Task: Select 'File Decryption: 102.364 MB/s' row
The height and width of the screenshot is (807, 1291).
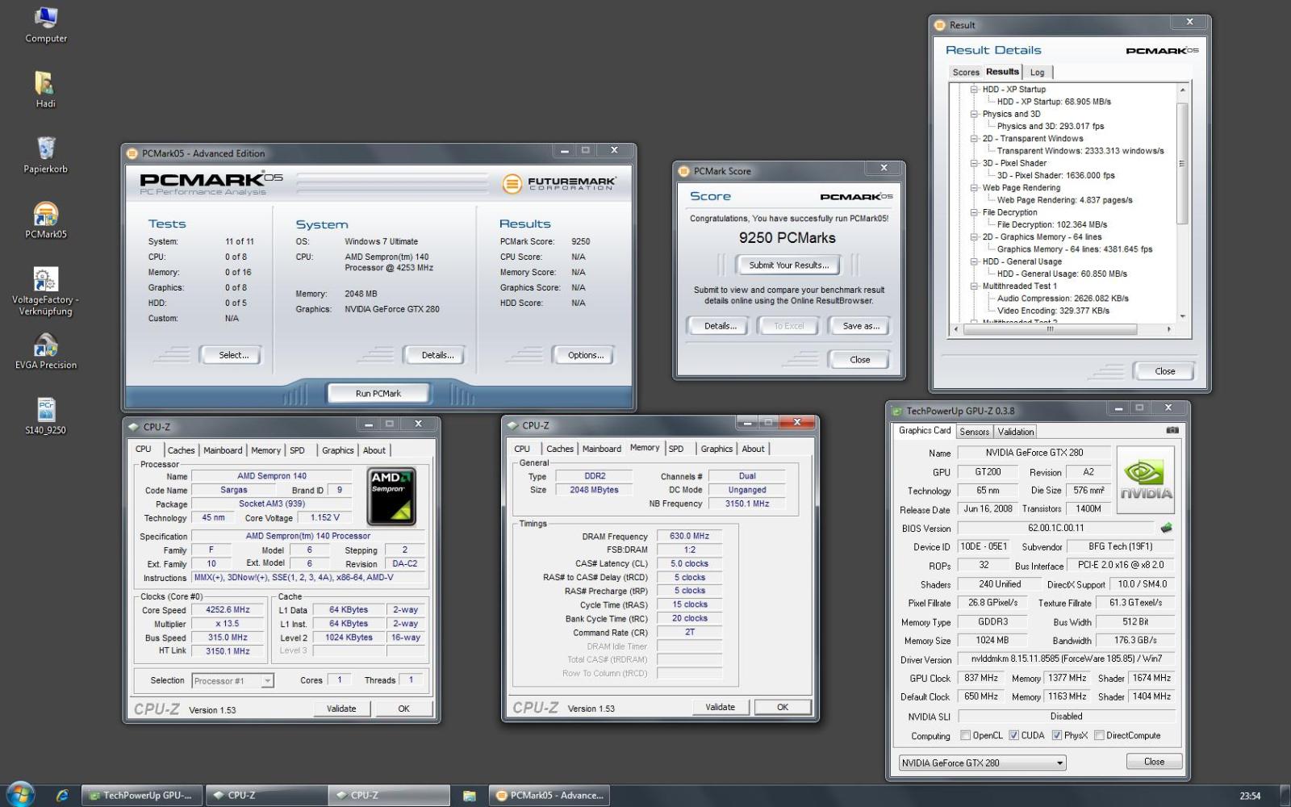Action: pos(1052,224)
